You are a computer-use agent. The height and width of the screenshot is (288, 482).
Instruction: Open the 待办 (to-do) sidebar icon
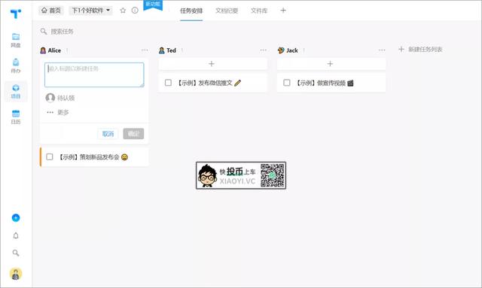16,65
